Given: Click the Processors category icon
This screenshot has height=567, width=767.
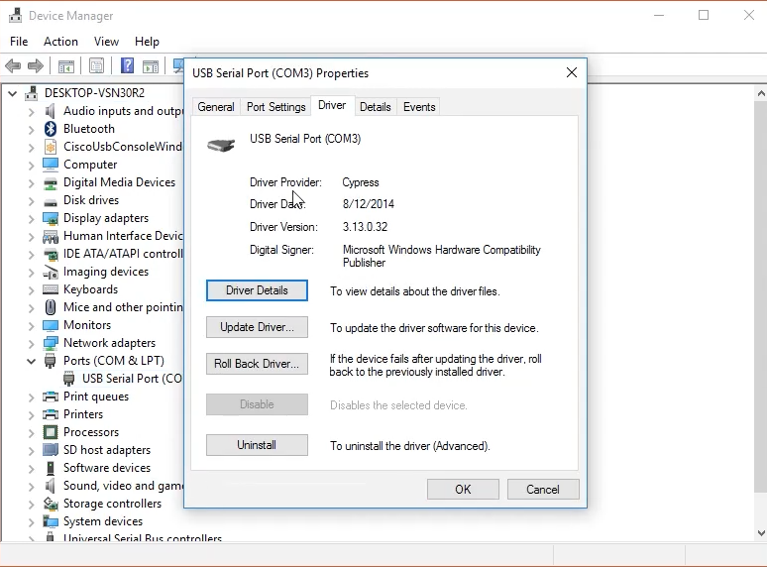Looking at the screenshot, I should (x=51, y=432).
